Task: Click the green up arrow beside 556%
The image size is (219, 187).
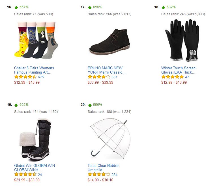Action: click(90, 105)
